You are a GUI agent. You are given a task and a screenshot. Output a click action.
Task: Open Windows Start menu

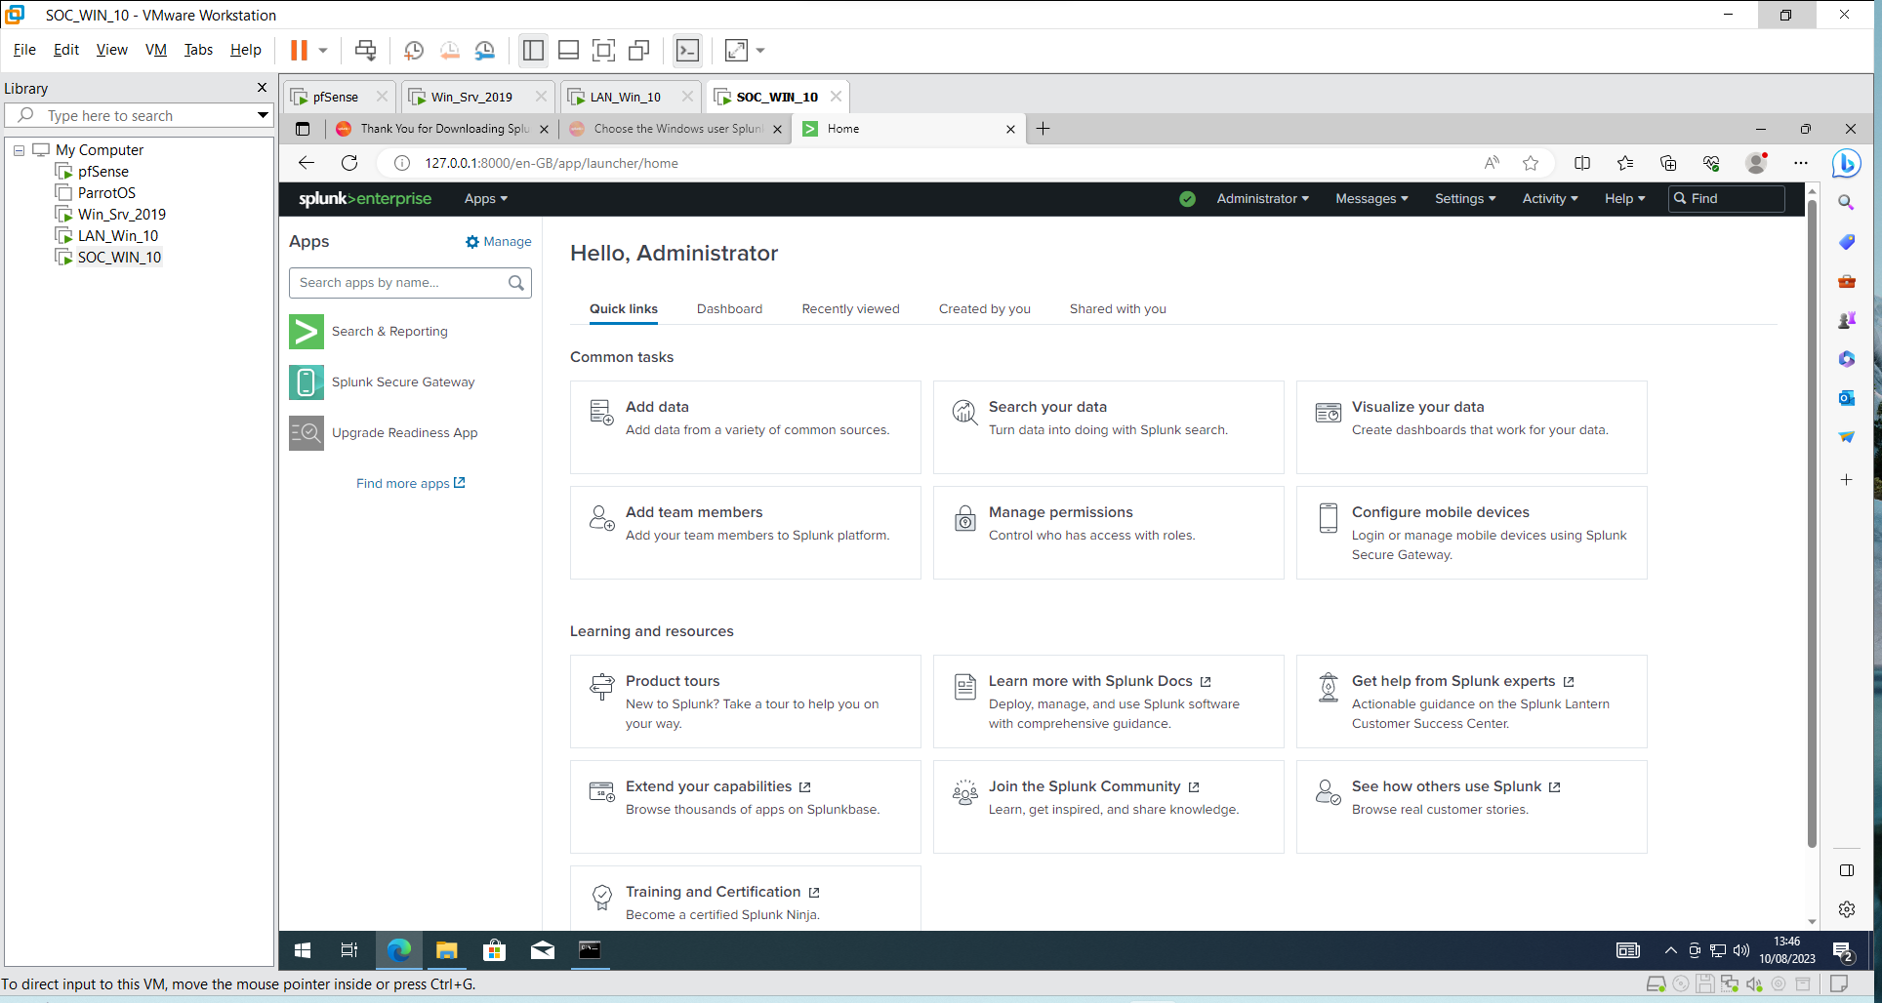pyautogui.click(x=303, y=950)
